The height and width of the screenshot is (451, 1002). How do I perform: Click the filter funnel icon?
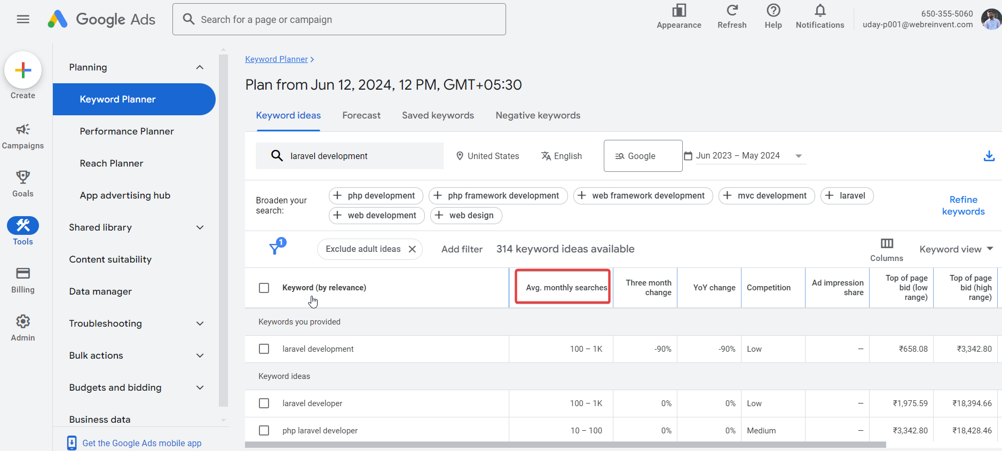point(276,248)
